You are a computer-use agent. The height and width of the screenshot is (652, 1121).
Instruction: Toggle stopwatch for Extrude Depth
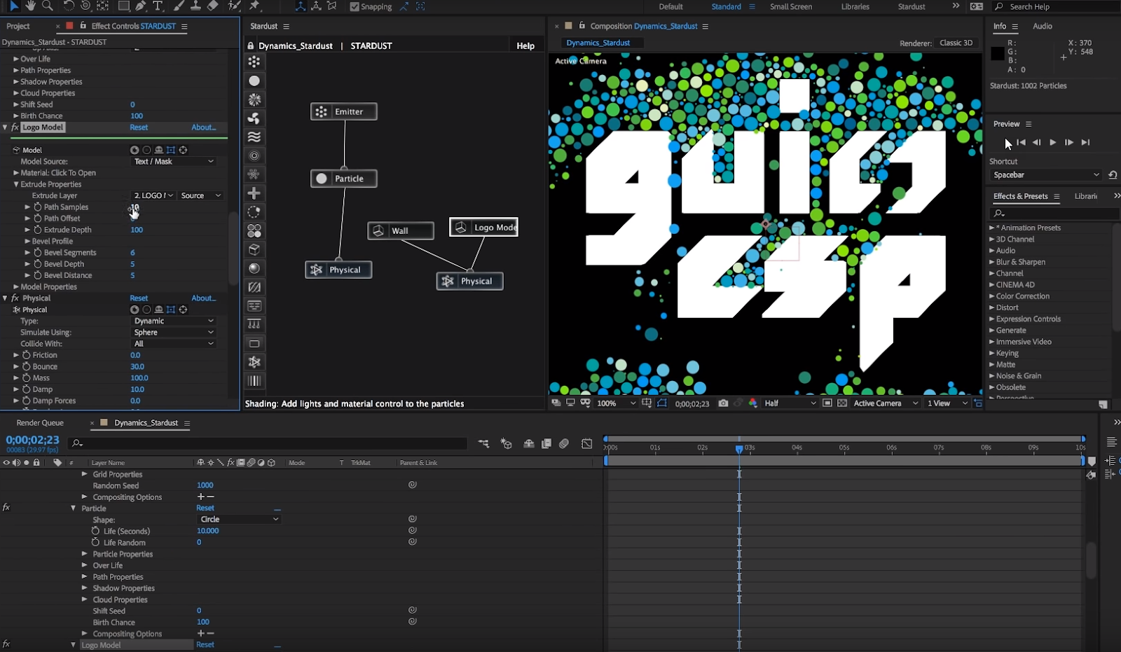(x=38, y=230)
